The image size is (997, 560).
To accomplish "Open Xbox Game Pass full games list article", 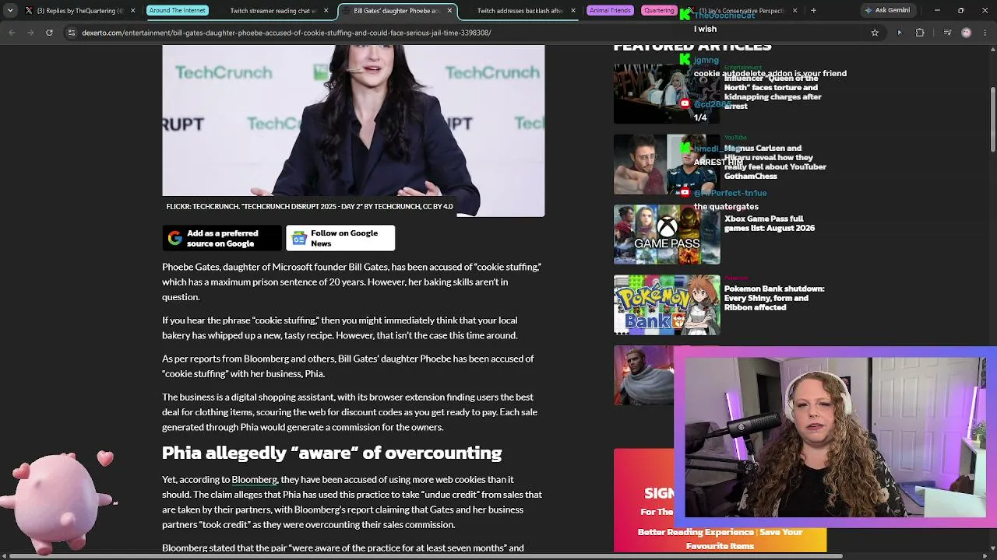I will [770, 223].
